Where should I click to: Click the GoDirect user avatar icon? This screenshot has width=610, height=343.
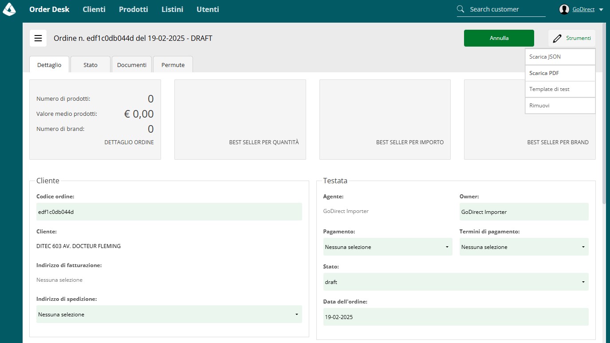pyautogui.click(x=564, y=9)
